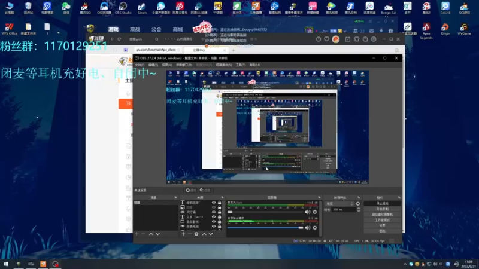Open the message bubble icon in Douyu
479x269 pixels.
[x=365, y=39]
